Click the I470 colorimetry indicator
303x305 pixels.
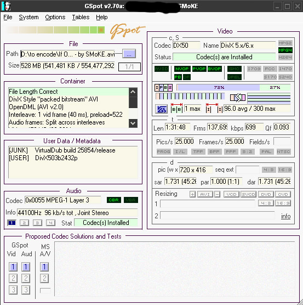pyautogui.click(x=285, y=69)
